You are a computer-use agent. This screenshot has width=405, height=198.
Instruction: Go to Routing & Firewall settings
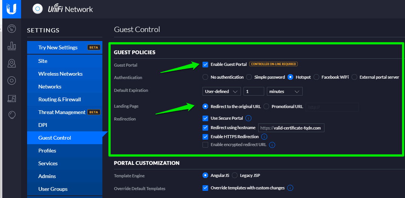[x=59, y=99]
